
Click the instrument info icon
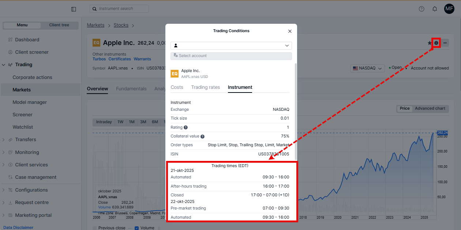coord(436,43)
